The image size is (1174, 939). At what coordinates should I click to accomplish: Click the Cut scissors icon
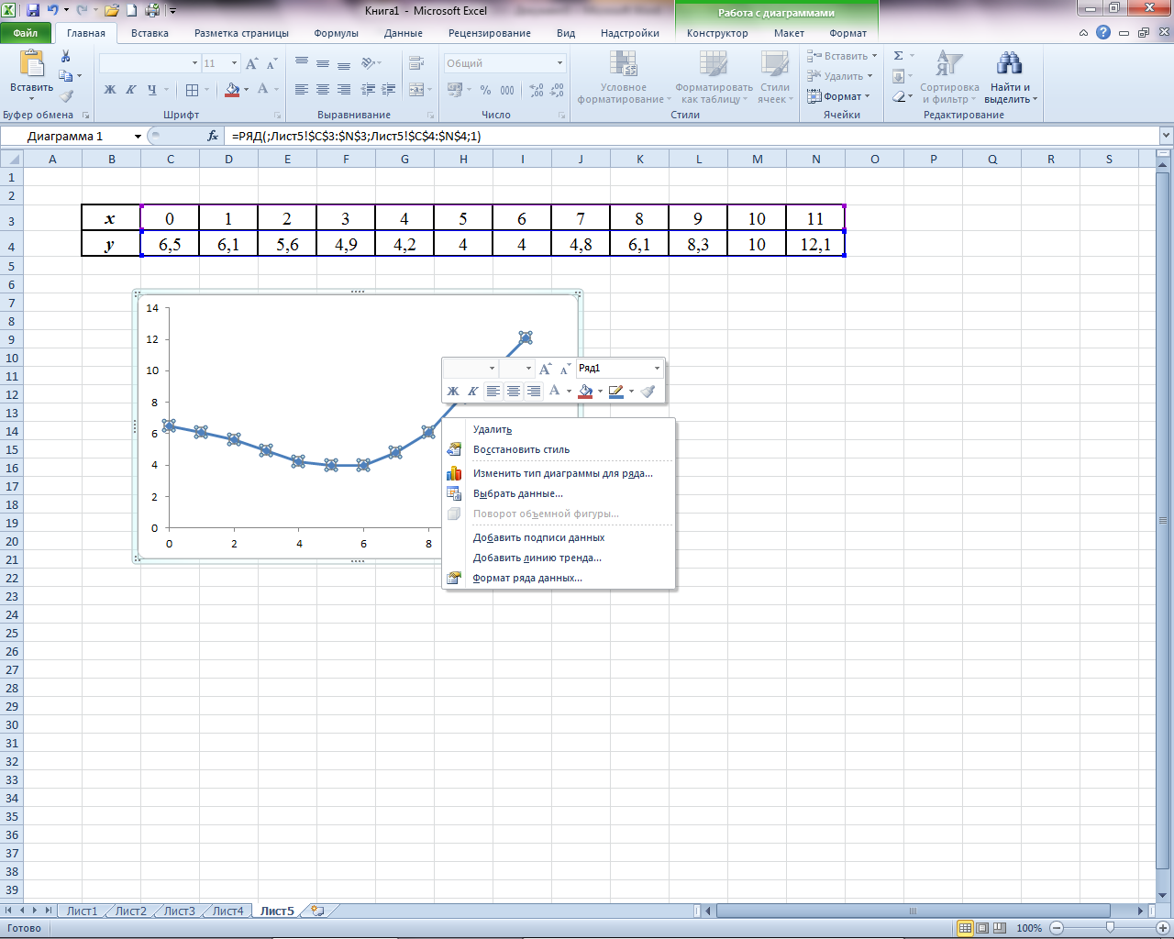[66, 57]
